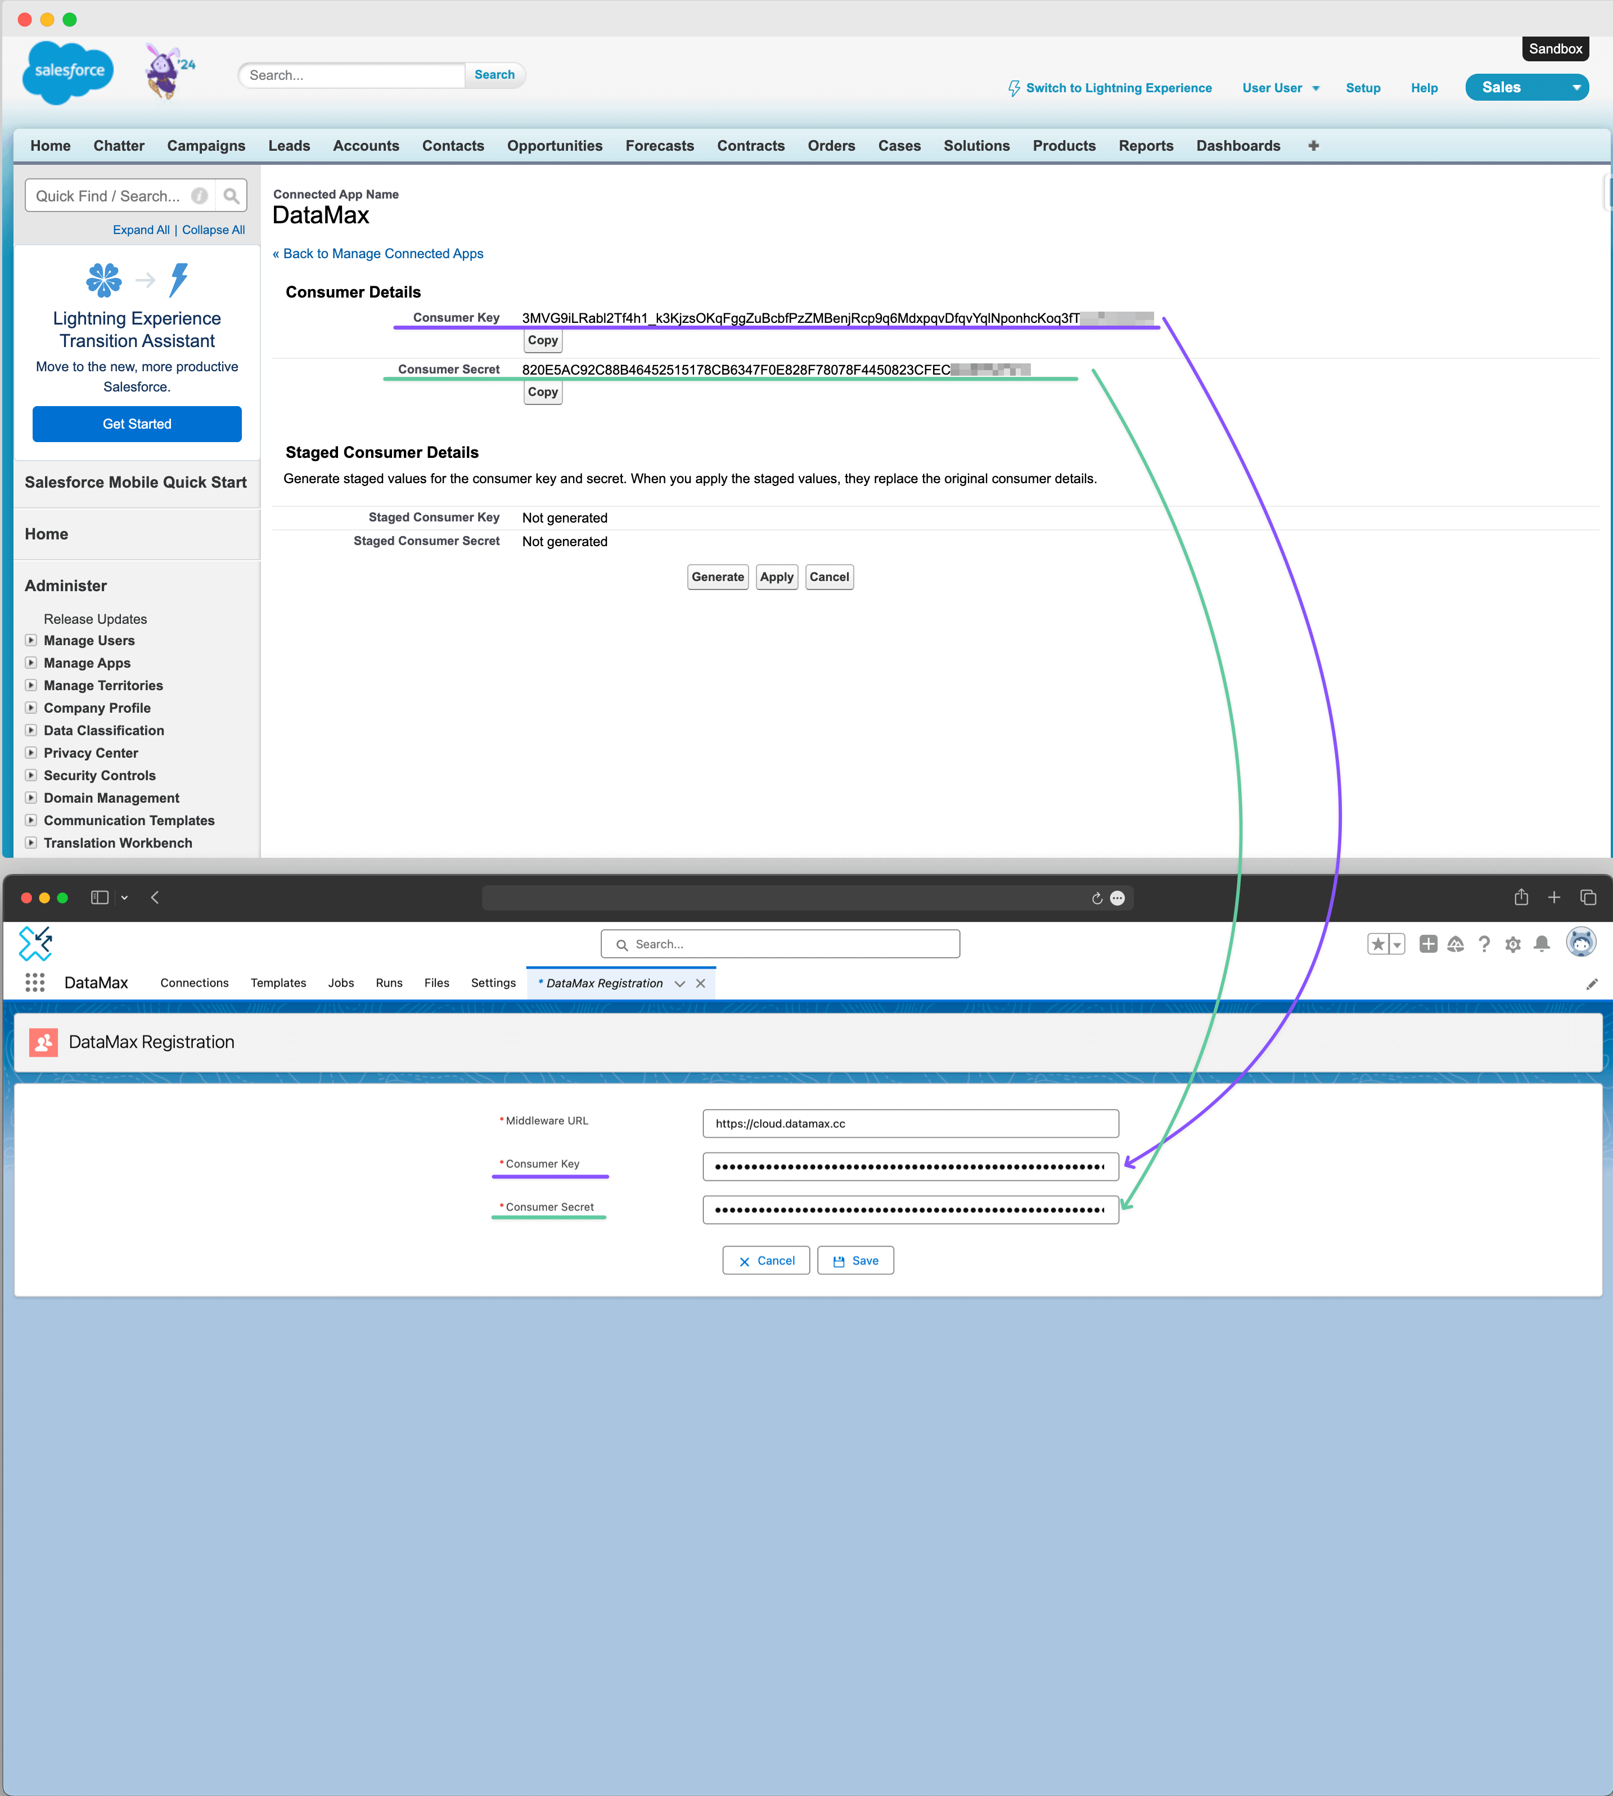Click Switch to Lightning Experience link

(1119, 88)
